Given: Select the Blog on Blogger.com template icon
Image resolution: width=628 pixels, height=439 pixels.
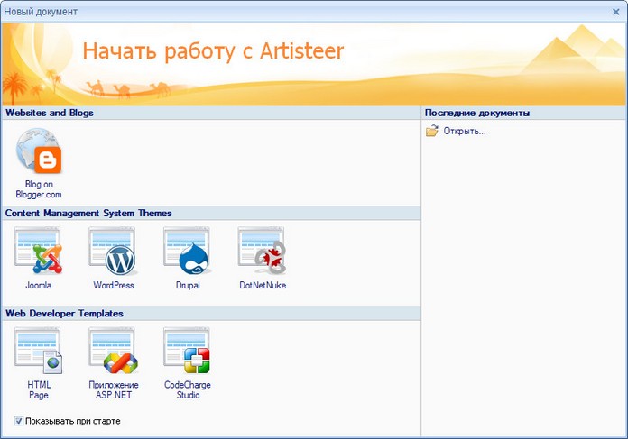Looking at the screenshot, I should pos(38,151).
